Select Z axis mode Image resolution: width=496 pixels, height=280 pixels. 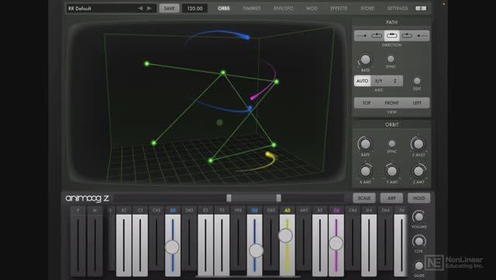point(394,81)
